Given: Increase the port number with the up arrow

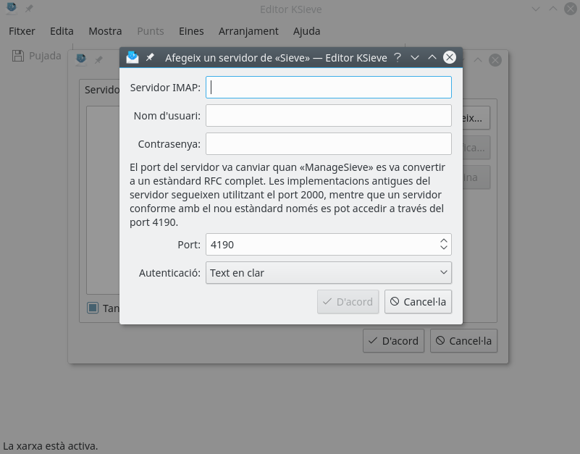Looking at the screenshot, I should pyautogui.click(x=444, y=240).
